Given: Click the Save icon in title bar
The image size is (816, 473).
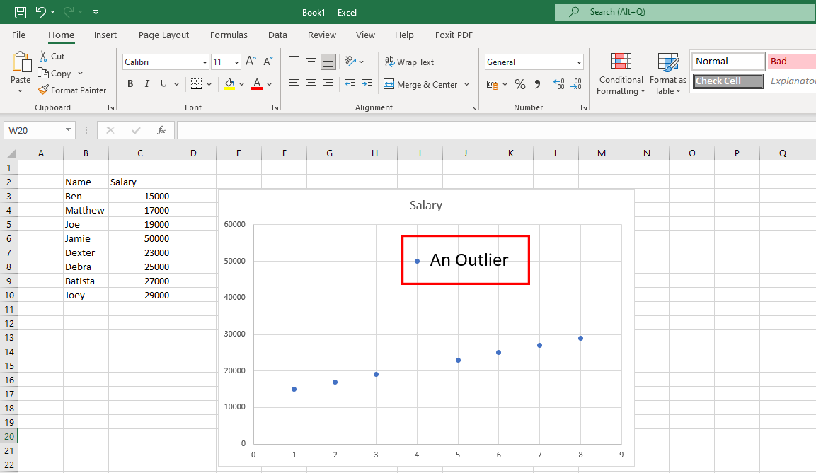Looking at the screenshot, I should [x=21, y=12].
